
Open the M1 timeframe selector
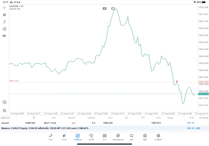5,36
